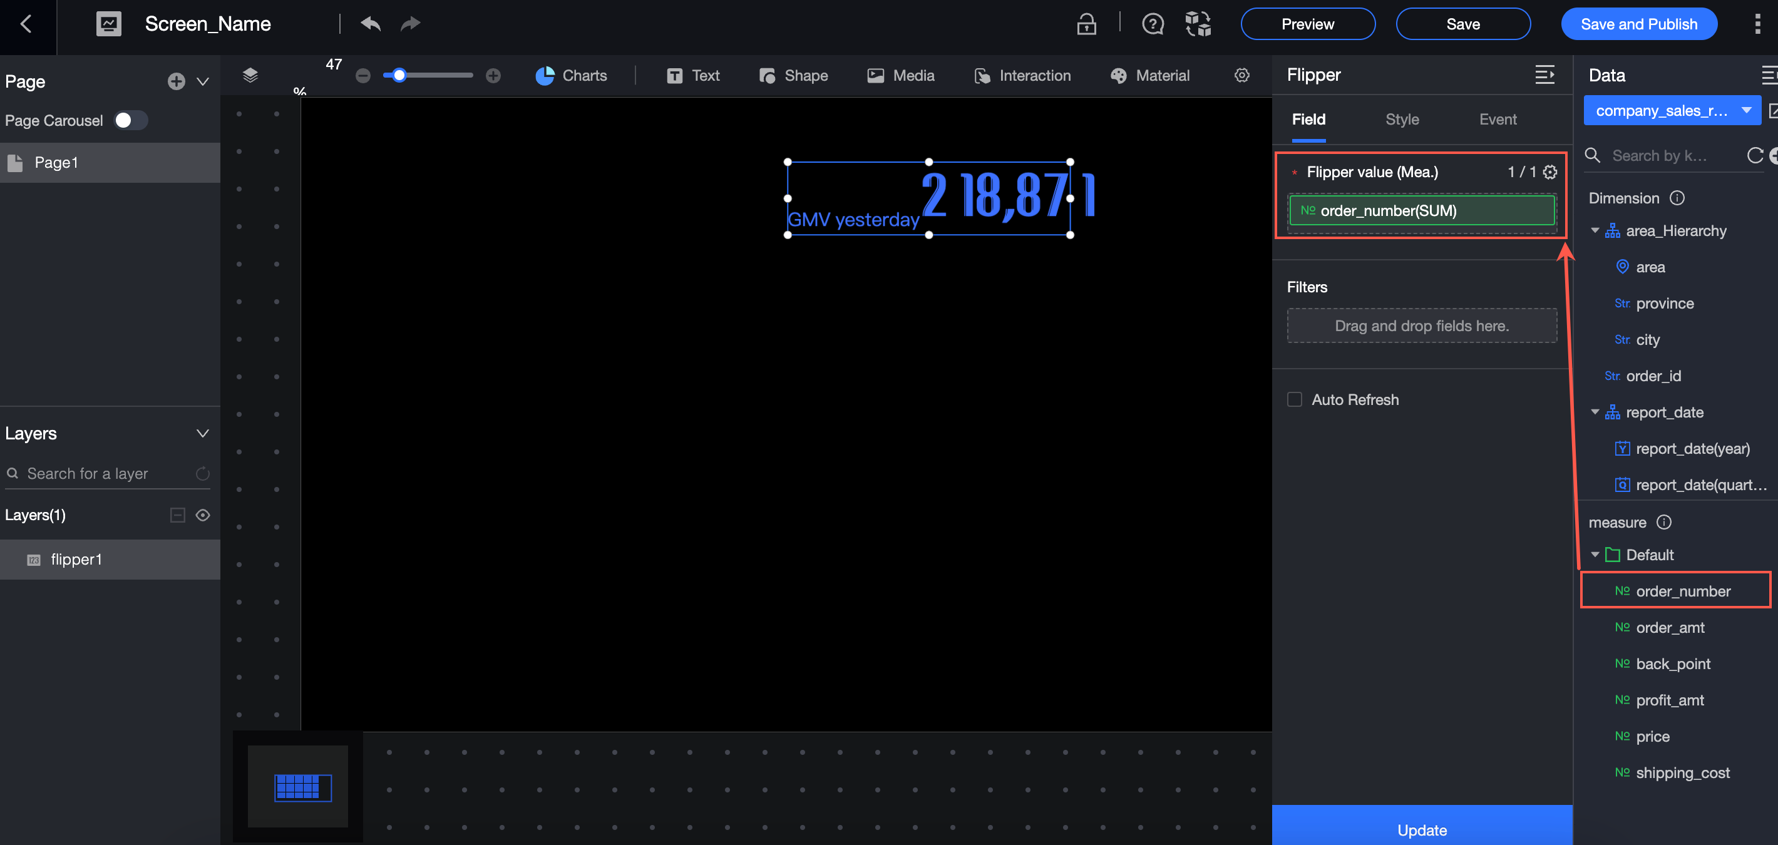
Task: Switch to the Style tab
Action: pyautogui.click(x=1402, y=120)
